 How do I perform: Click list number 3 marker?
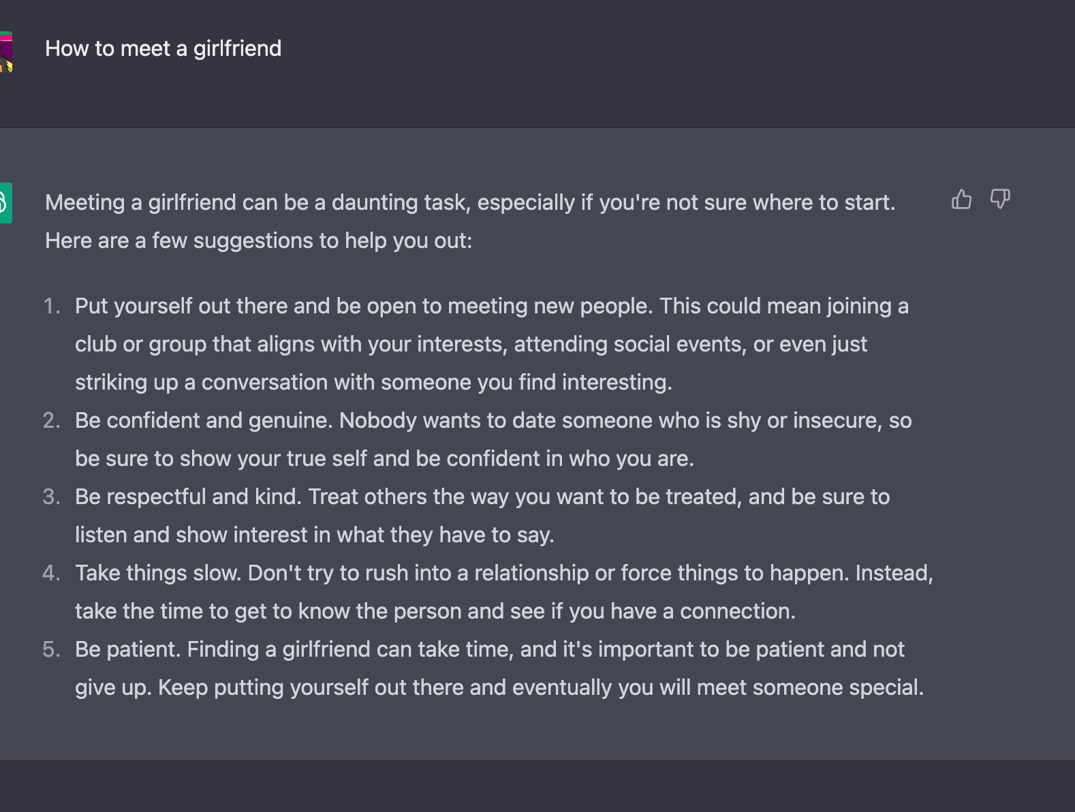click(x=52, y=497)
